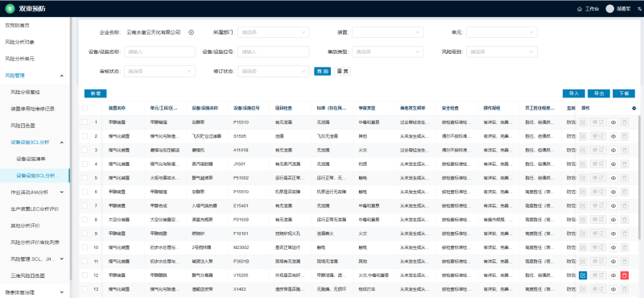
Task: Click the 重置 reset button
Action: [x=343, y=72]
